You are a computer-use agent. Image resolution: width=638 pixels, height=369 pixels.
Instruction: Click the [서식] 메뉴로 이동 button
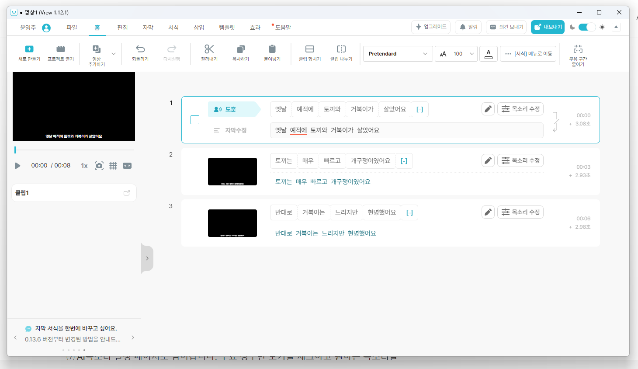pyautogui.click(x=528, y=54)
